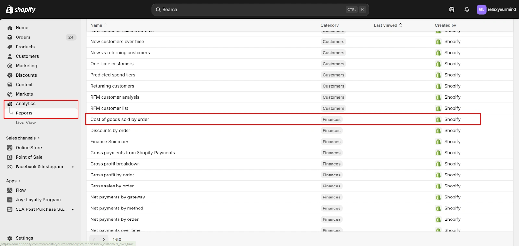Click the Products tag icon
This screenshot has height=246, width=519.
coord(10,47)
